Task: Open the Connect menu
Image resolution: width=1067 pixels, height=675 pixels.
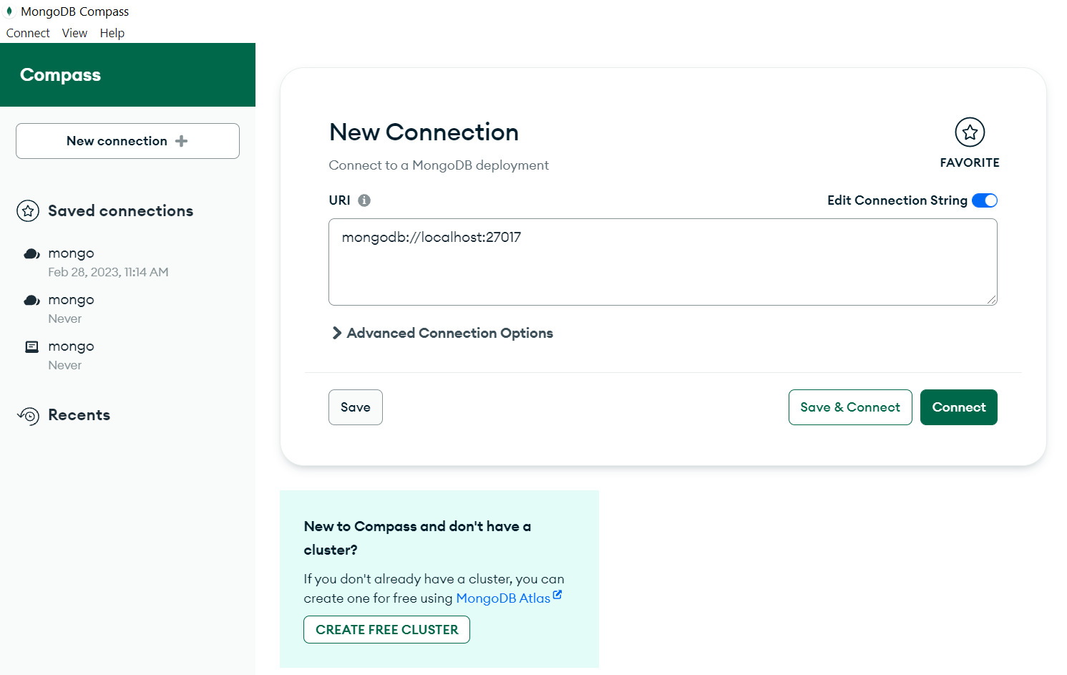Action: point(28,33)
